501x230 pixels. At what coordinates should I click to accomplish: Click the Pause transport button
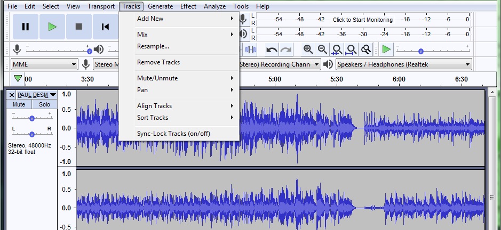[26, 27]
